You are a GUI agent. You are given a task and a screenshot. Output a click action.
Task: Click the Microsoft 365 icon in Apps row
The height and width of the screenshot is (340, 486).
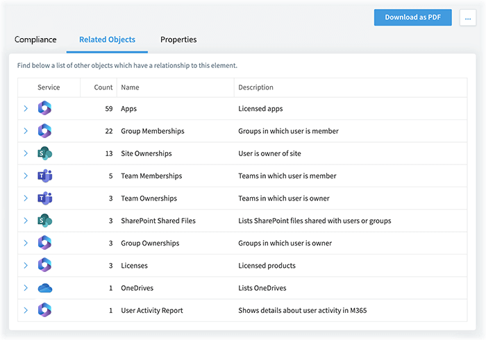click(x=44, y=108)
